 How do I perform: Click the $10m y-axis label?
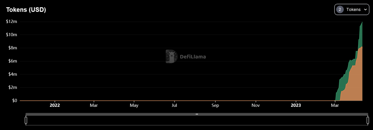[12, 35]
